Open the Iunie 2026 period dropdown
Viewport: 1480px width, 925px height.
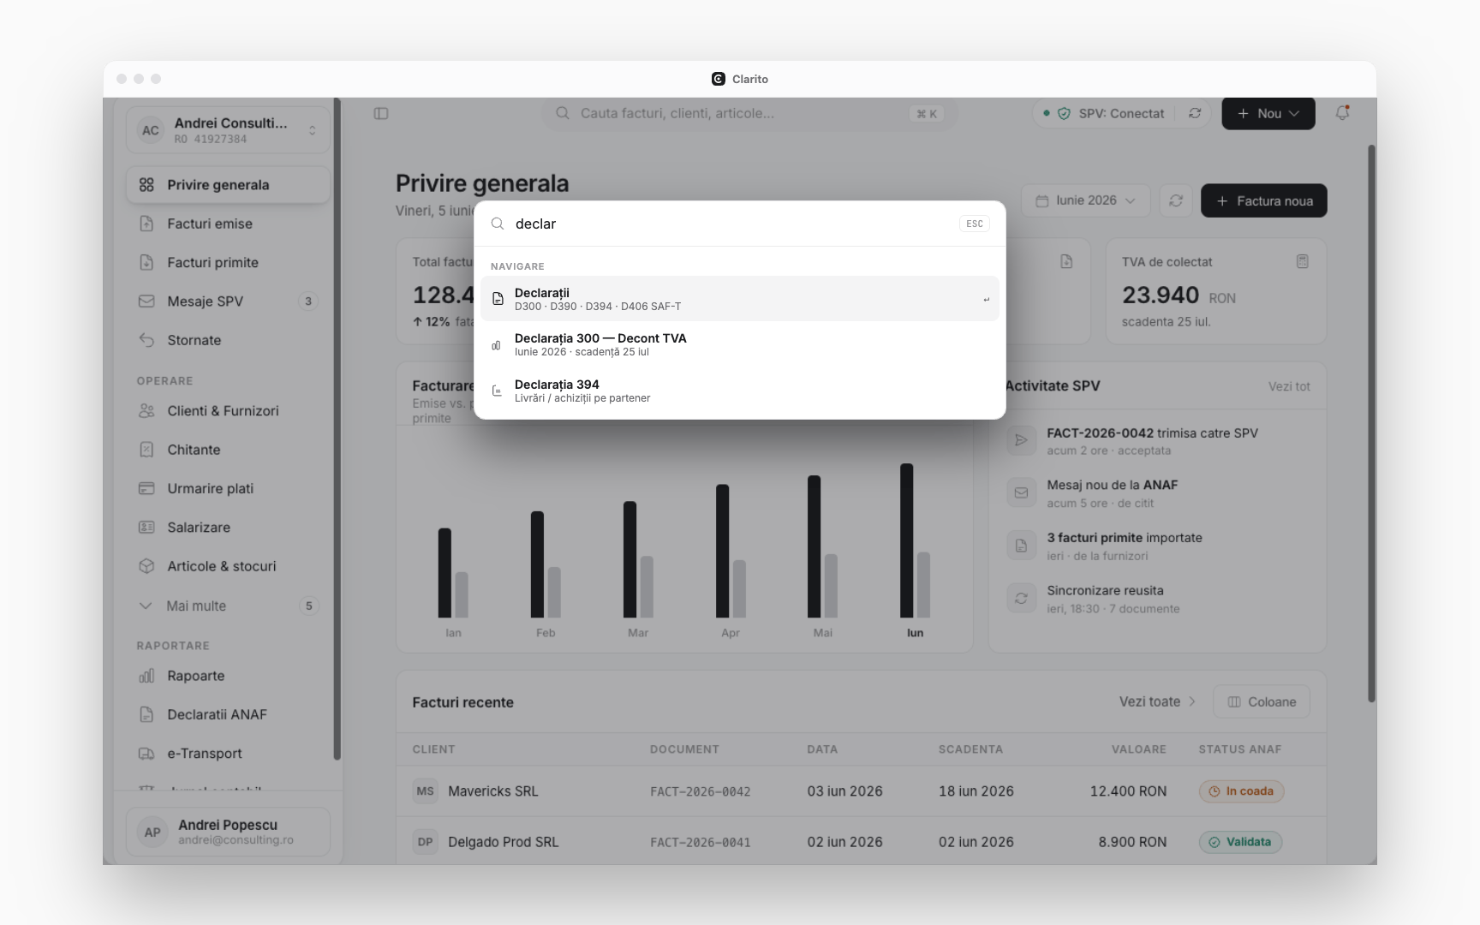(1085, 200)
